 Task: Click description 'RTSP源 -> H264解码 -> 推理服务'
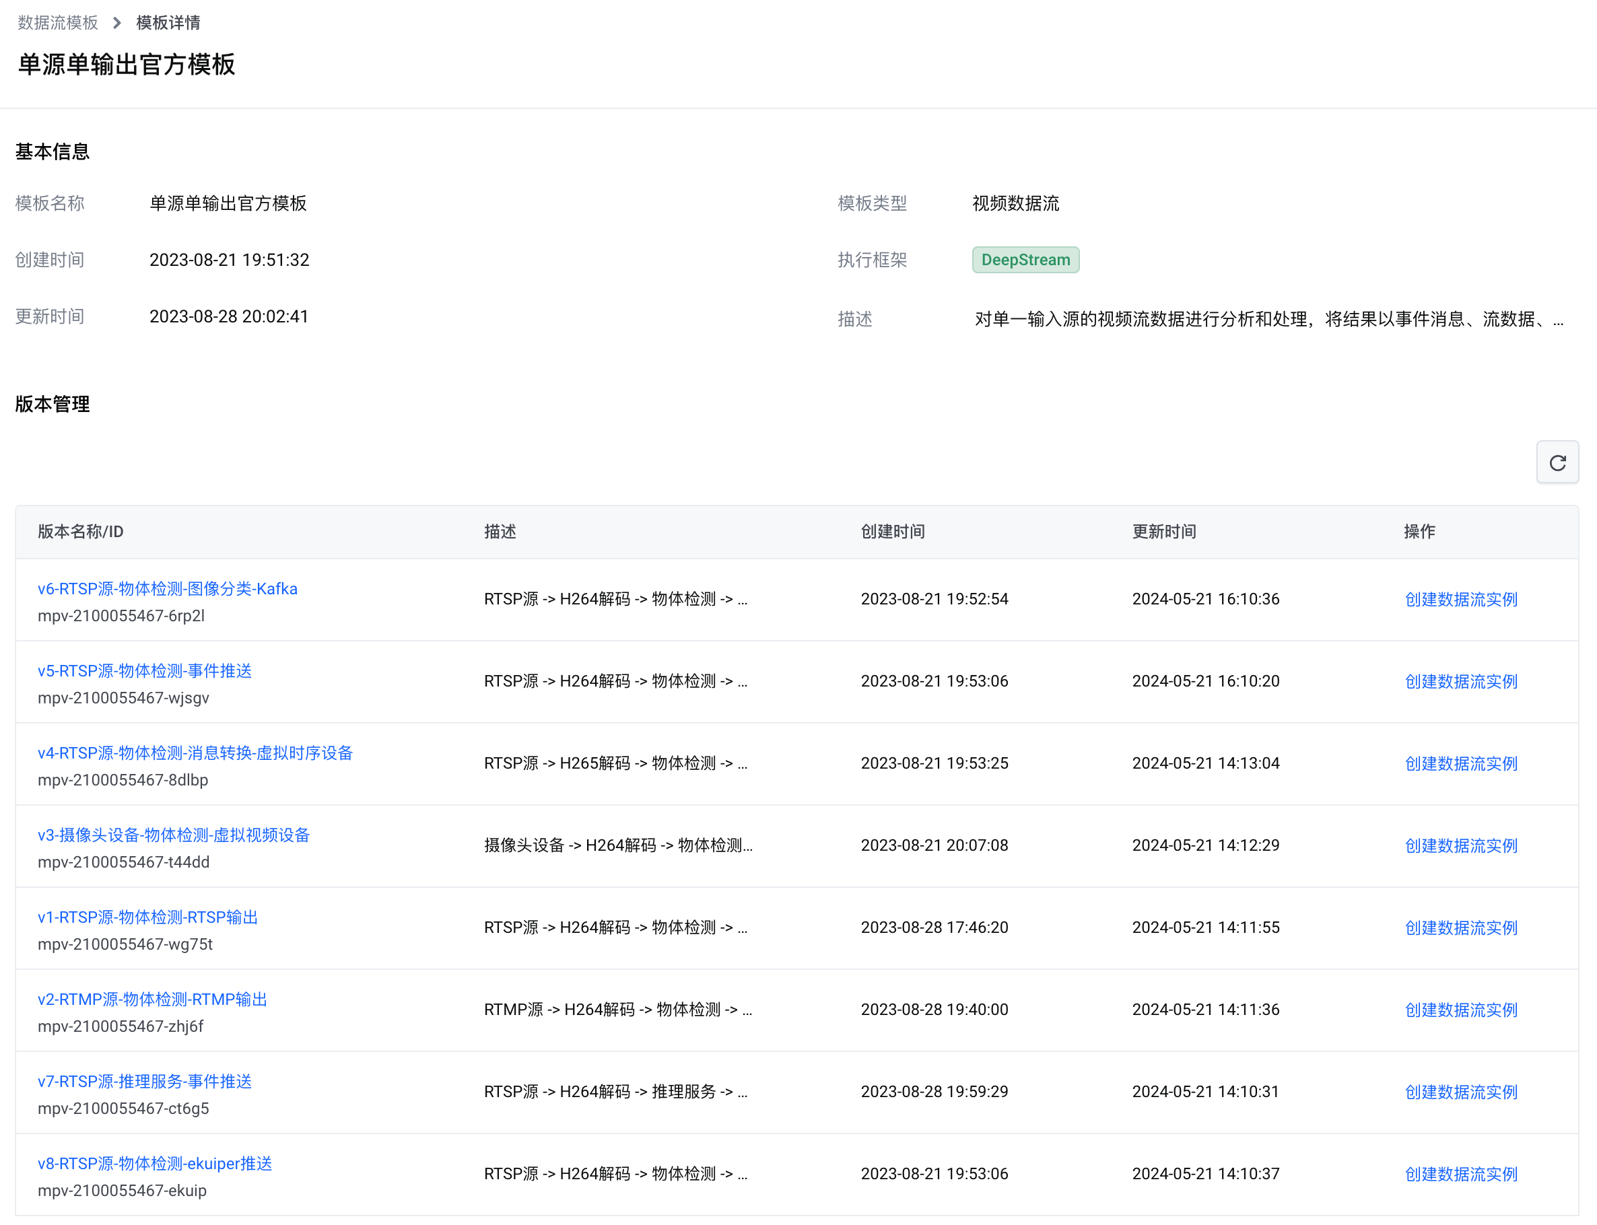[615, 1092]
